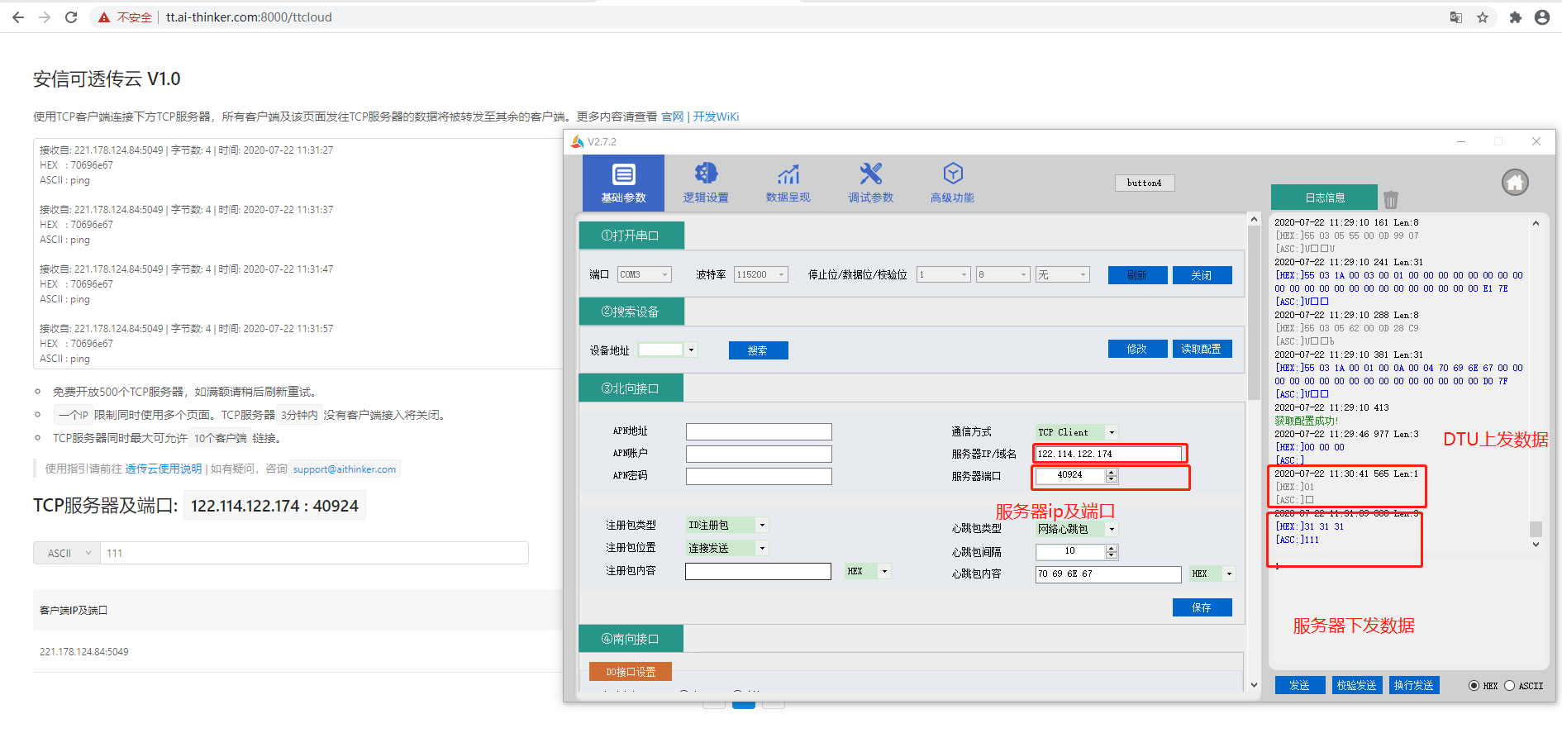The height and width of the screenshot is (733, 1562).
Task: Bookmark page with the star icon
Action: pos(1483,17)
